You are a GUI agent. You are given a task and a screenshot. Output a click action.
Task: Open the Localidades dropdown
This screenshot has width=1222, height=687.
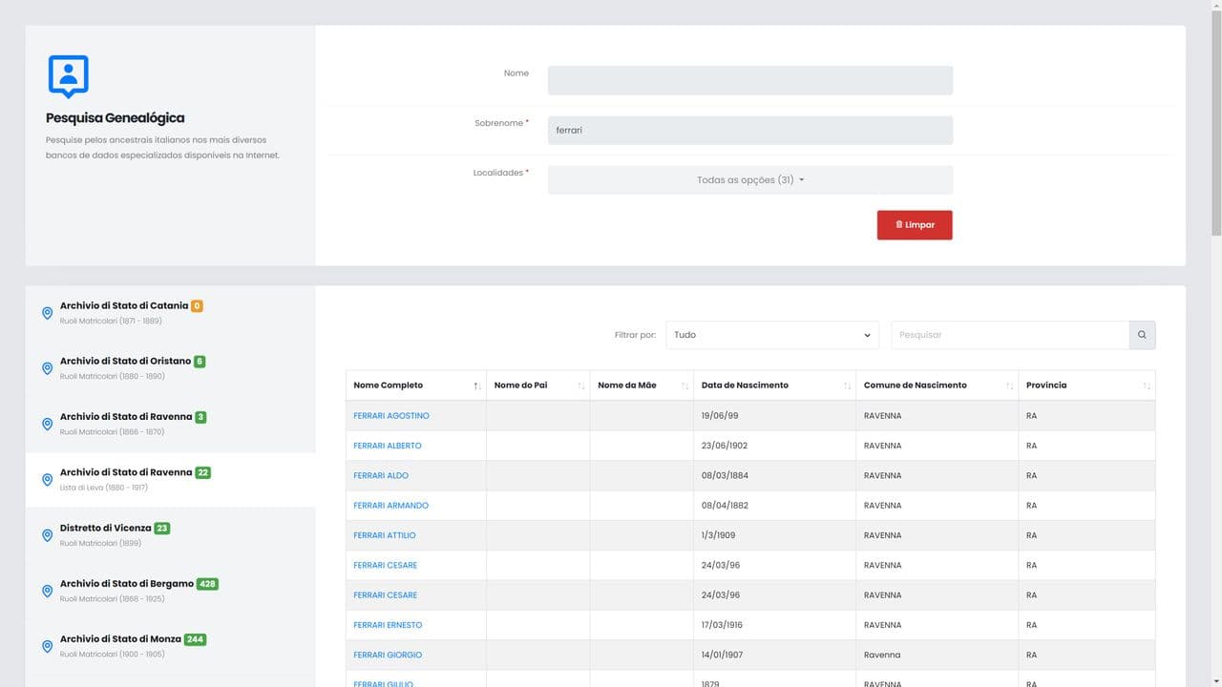pyautogui.click(x=749, y=180)
